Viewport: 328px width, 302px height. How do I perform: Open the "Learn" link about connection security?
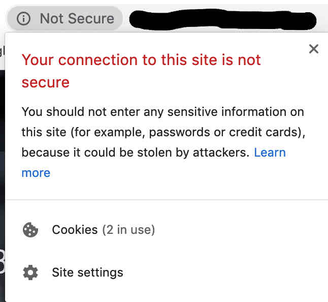coord(270,153)
